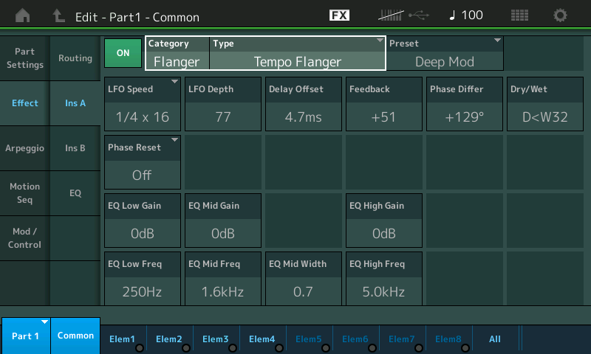Image resolution: width=591 pixels, height=354 pixels.
Task: Open the Phase Reset dropdown
Action: [143, 162]
